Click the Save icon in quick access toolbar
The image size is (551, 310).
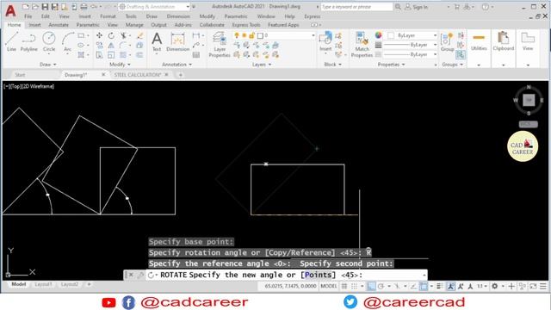pos(45,7)
